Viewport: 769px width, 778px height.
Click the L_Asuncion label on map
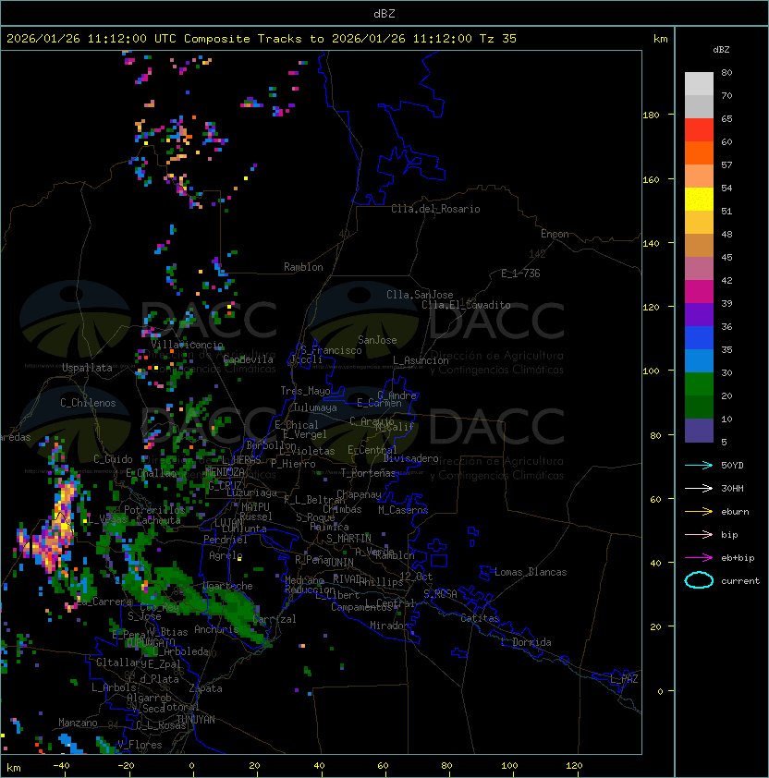click(421, 360)
